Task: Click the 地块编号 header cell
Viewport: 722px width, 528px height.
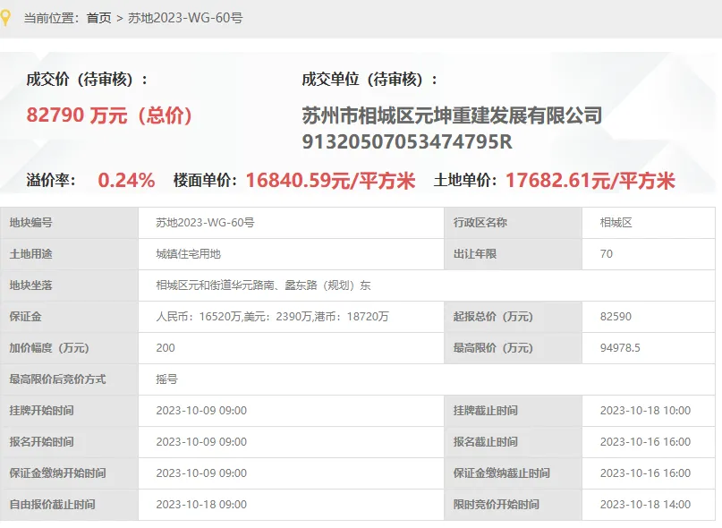Action: coord(70,223)
